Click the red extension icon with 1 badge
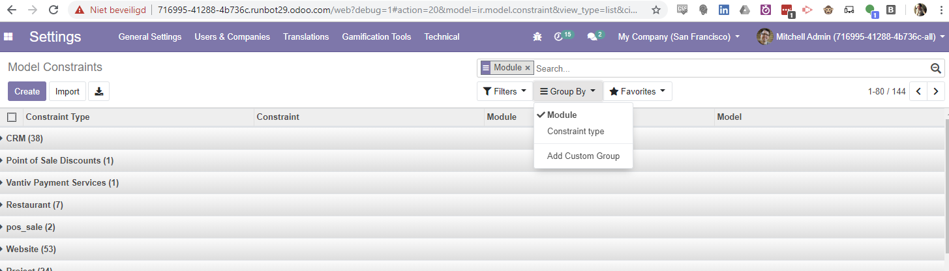949x271 pixels. point(787,10)
